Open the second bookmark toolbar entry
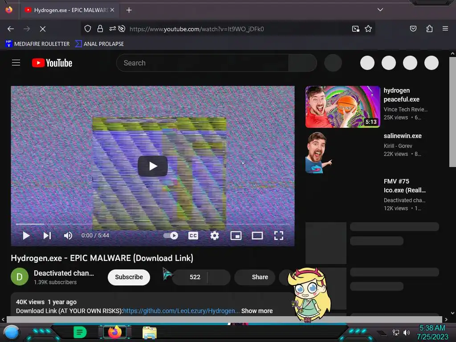This screenshot has width=456, height=342. click(99, 44)
